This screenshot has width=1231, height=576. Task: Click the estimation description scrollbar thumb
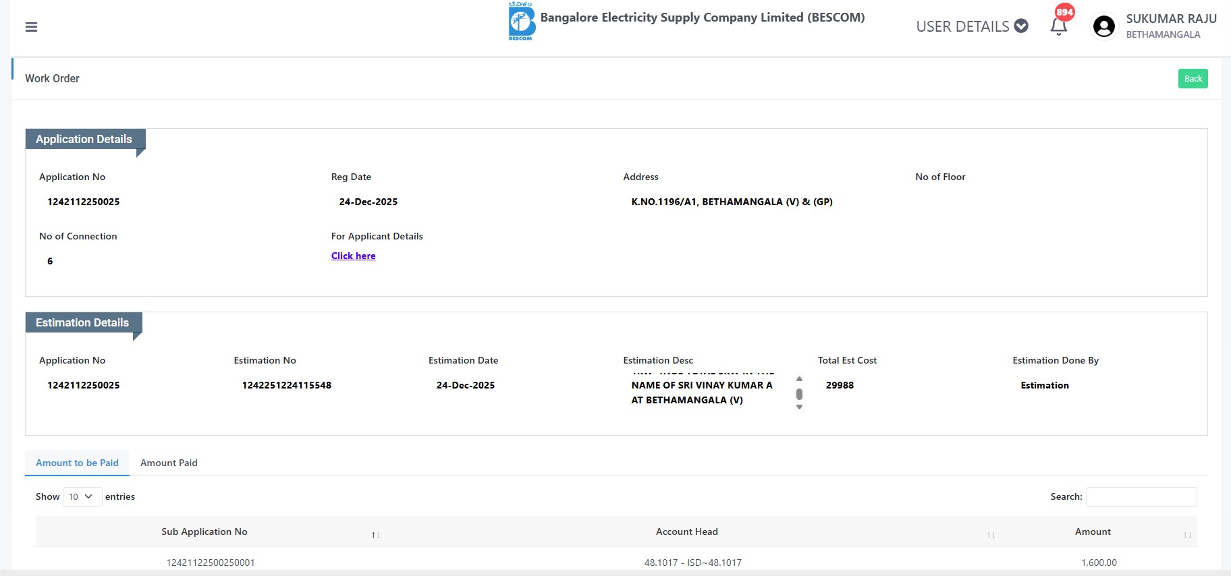pos(799,394)
